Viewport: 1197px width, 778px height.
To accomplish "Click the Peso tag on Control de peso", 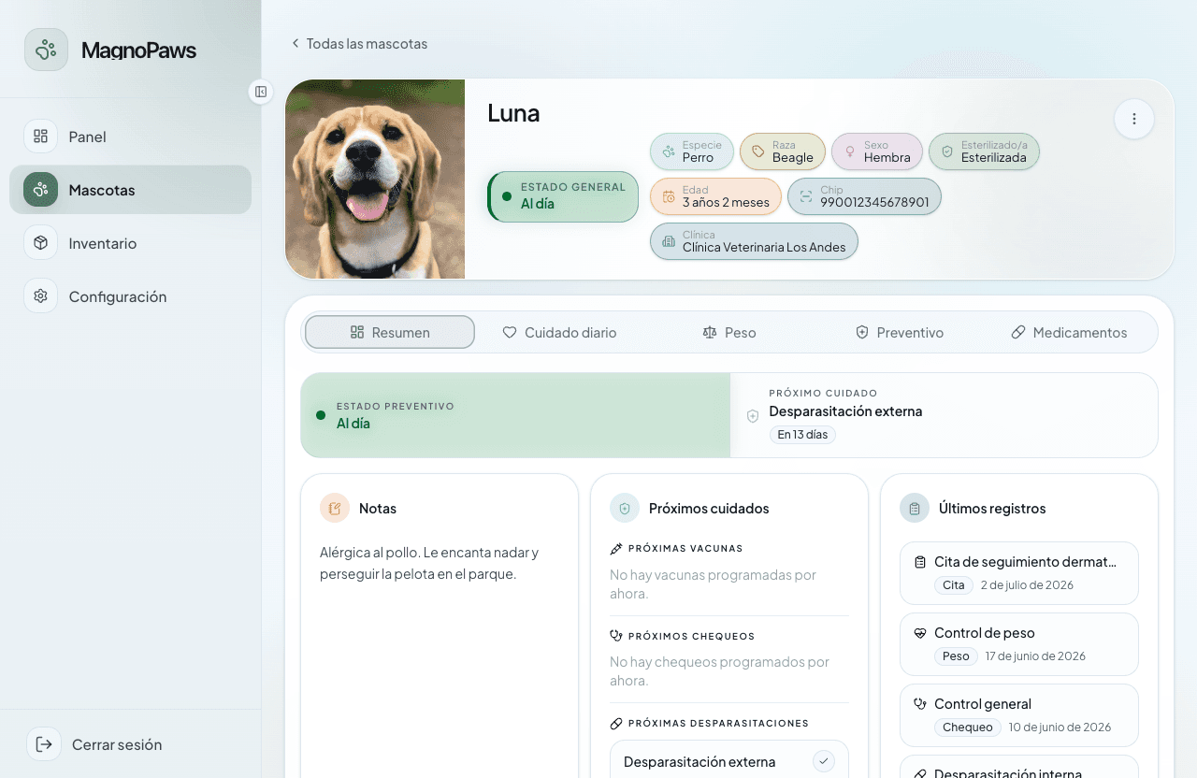I will 956,656.
